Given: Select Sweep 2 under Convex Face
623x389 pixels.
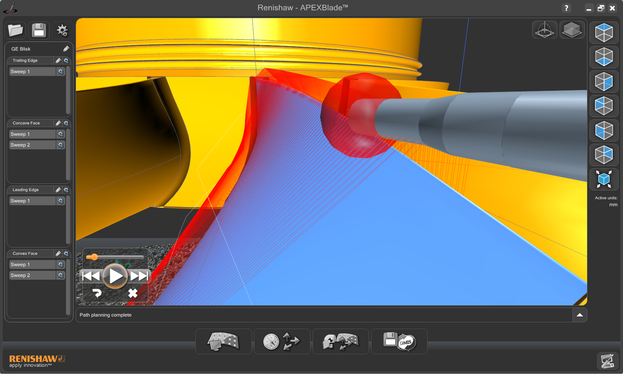Looking at the screenshot, I should pos(32,275).
